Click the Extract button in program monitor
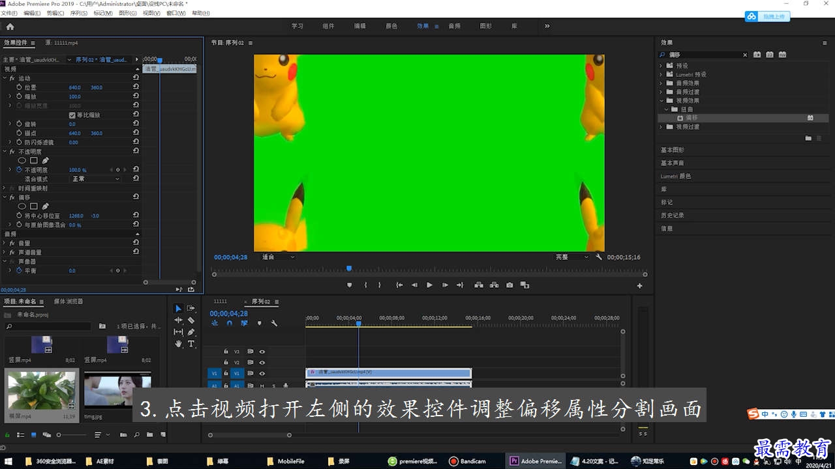Image resolution: width=835 pixels, height=469 pixels. coord(494,285)
